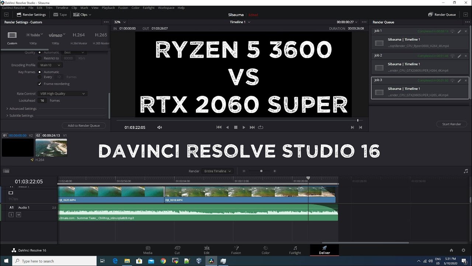This screenshot has width=472, height=266.
Task: Open Render Entire Timeline dropdown
Action: (x=218, y=171)
